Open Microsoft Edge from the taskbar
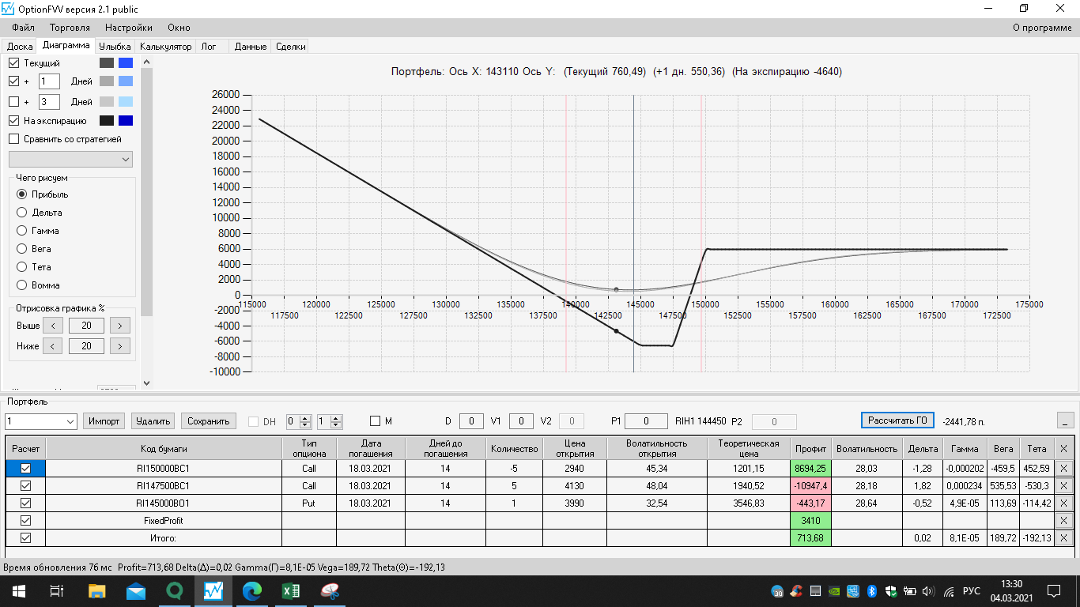This screenshot has width=1080, height=607. (251, 591)
